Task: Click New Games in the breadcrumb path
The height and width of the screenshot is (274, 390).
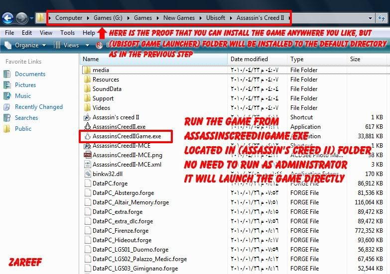Action: (179, 18)
